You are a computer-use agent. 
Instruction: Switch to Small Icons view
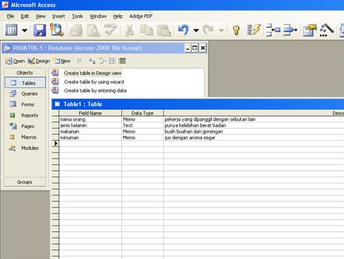(x=103, y=61)
